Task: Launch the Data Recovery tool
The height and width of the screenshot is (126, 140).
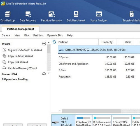Action: click(28, 17)
